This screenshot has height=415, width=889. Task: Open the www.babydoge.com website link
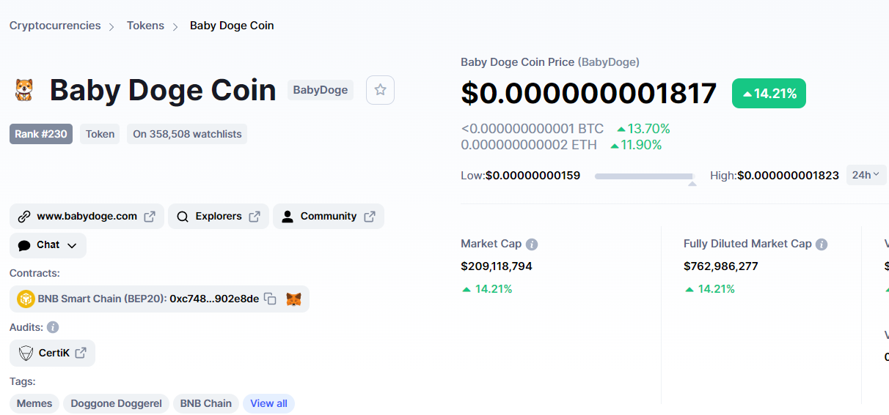coord(87,217)
